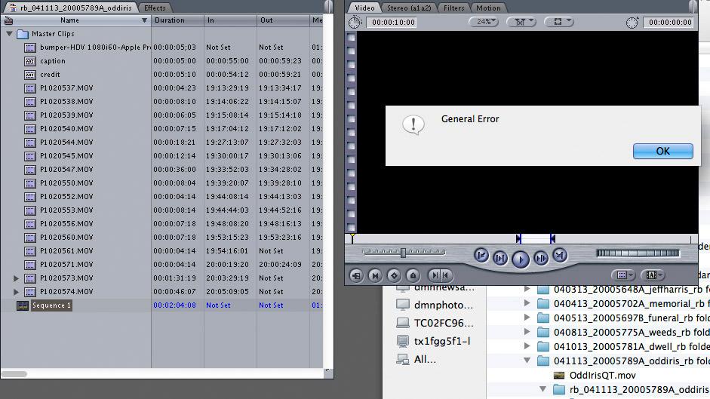Select Sequence 1 in the Browser
The height and width of the screenshot is (399, 710).
click(51, 305)
